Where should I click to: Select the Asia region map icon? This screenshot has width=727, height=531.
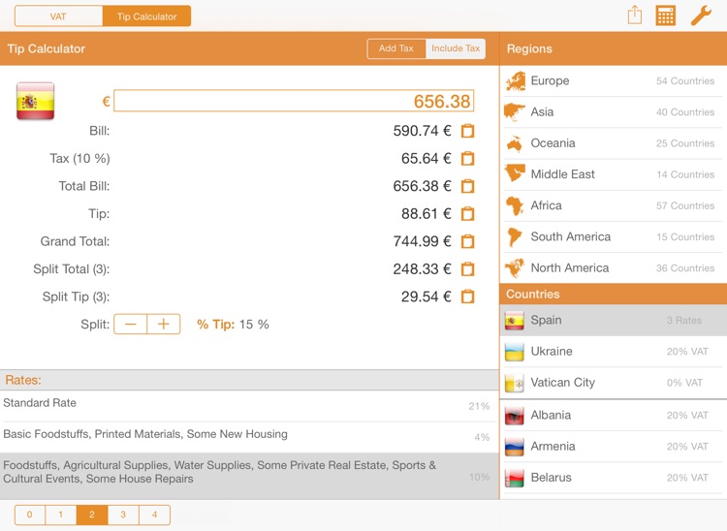point(515,112)
